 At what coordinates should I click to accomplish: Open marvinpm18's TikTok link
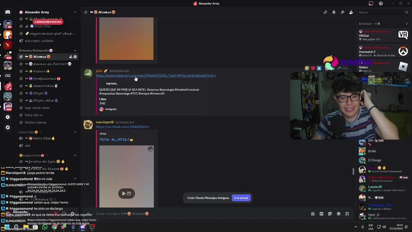[x=122, y=127]
